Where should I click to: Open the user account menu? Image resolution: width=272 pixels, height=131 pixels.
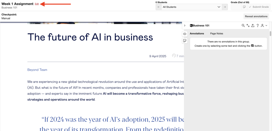pos(264,26)
